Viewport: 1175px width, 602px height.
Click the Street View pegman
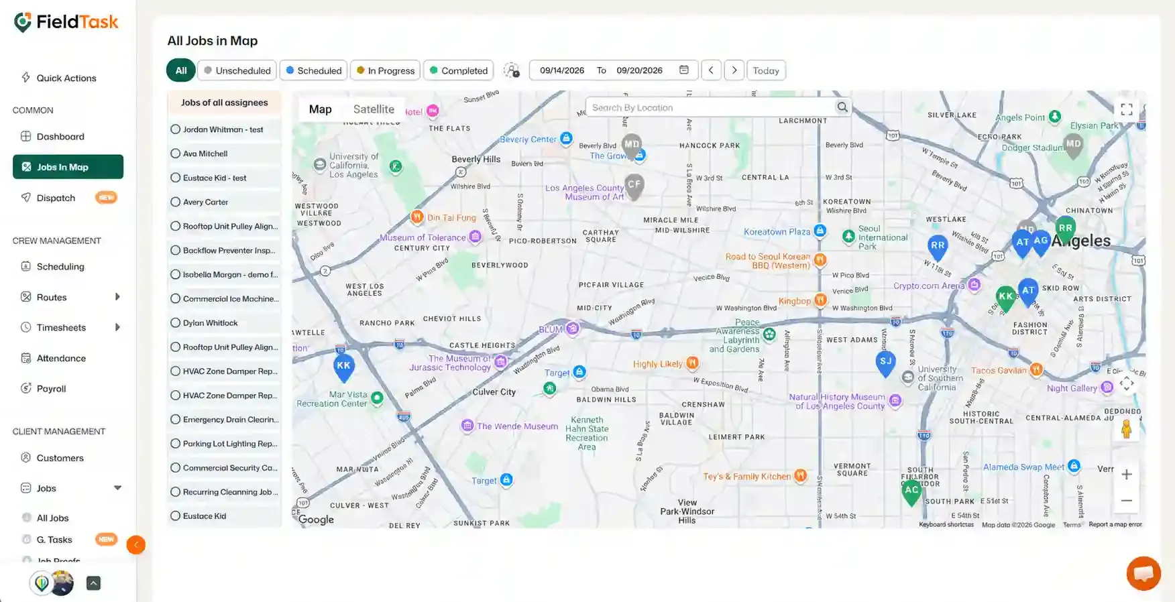point(1127,428)
